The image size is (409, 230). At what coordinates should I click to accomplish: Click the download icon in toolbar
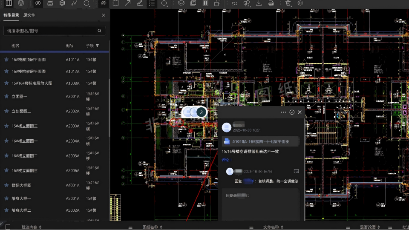(259, 3)
